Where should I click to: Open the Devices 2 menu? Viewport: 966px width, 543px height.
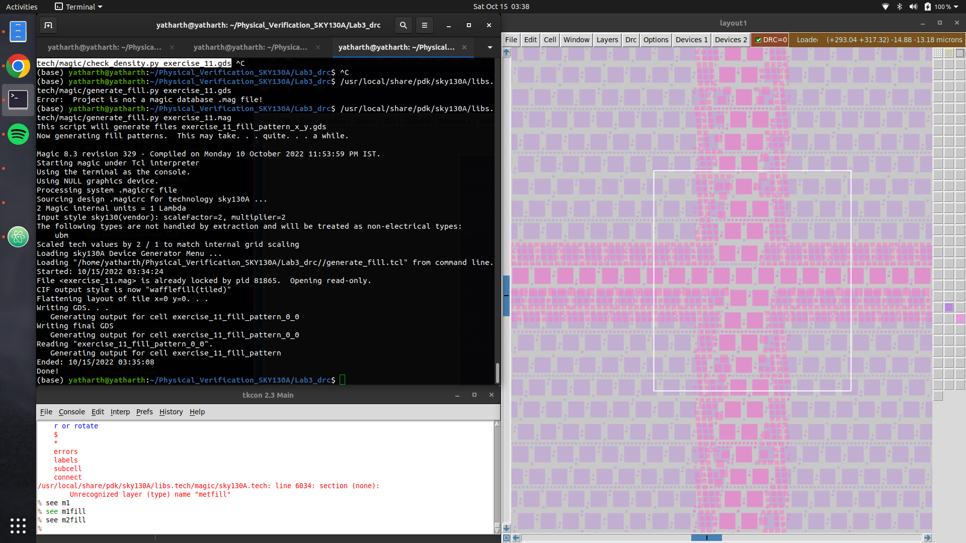point(731,40)
